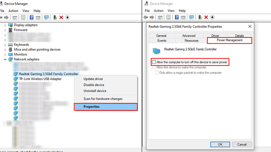Click red X Uninstall icon in right toolbar
Screen dimensions: 271x152
[206, 17]
